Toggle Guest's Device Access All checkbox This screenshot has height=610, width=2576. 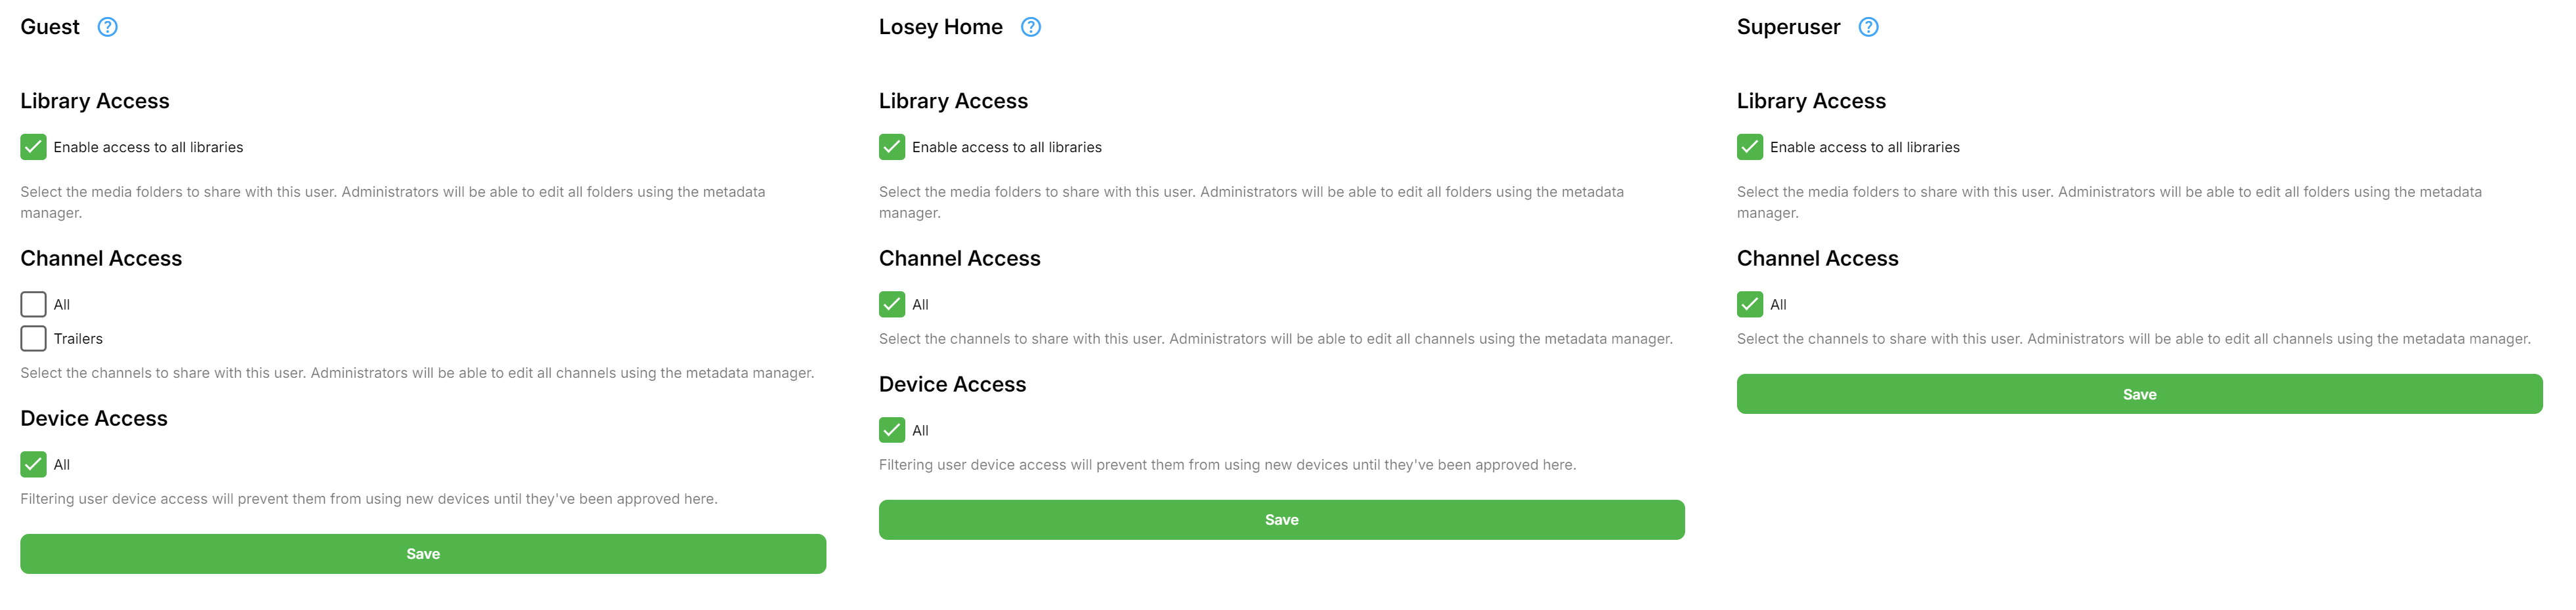coord(33,464)
